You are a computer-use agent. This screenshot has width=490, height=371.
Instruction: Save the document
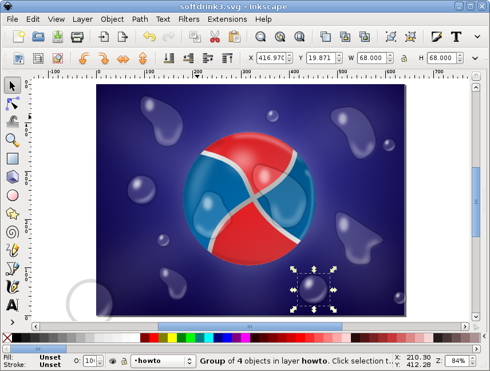pos(57,37)
